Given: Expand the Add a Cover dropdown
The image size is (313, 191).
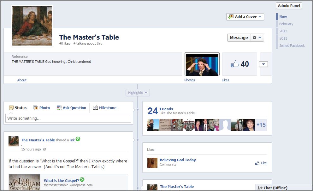Looking at the screenshot, I should click(260, 17).
